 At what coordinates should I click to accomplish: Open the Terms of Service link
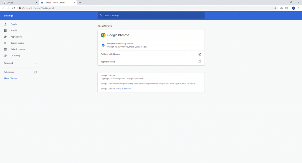click(x=123, y=89)
